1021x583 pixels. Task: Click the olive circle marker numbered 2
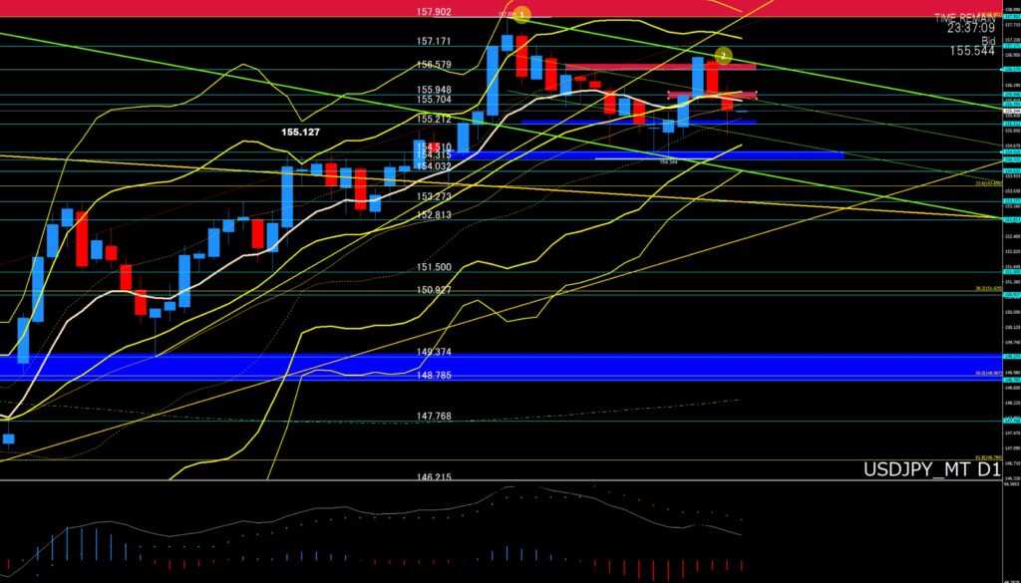point(725,55)
